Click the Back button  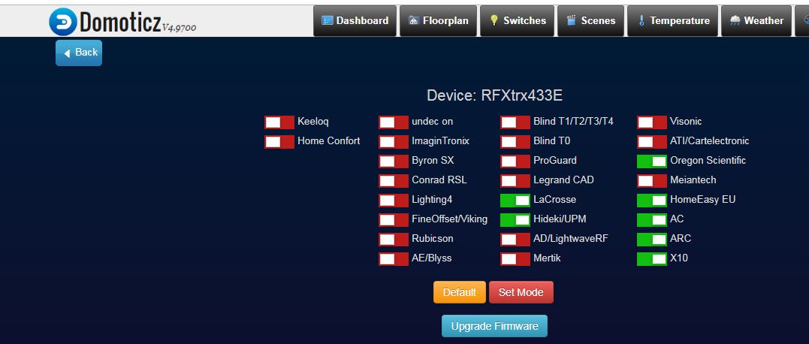coord(79,53)
